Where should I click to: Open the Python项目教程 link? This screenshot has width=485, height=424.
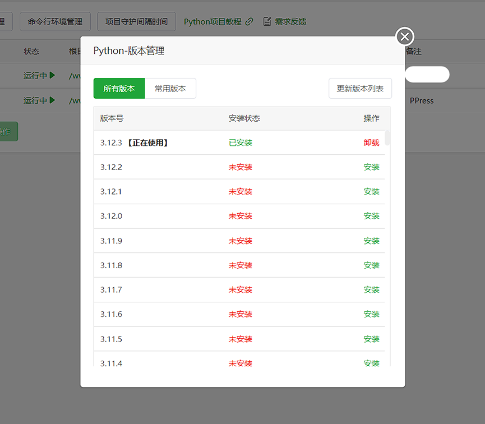click(x=213, y=22)
